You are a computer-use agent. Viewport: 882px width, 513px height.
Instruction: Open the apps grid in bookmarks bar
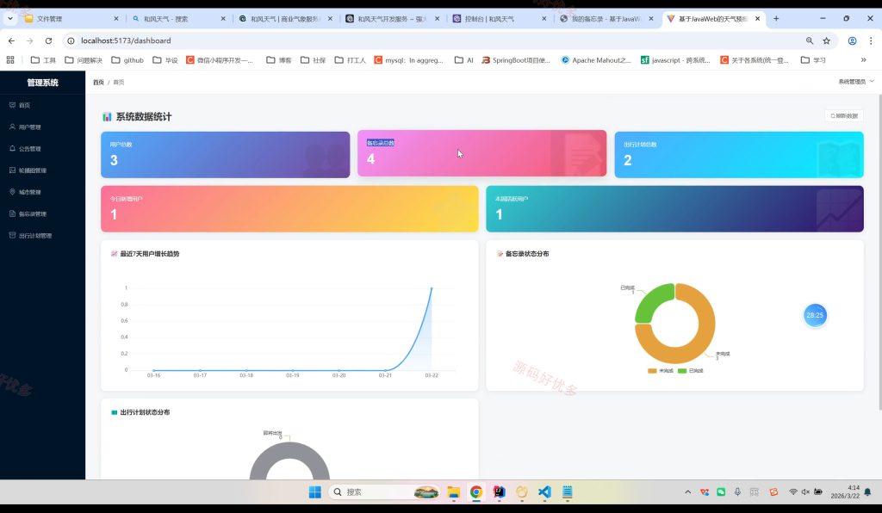pyautogui.click(x=10, y=59)
